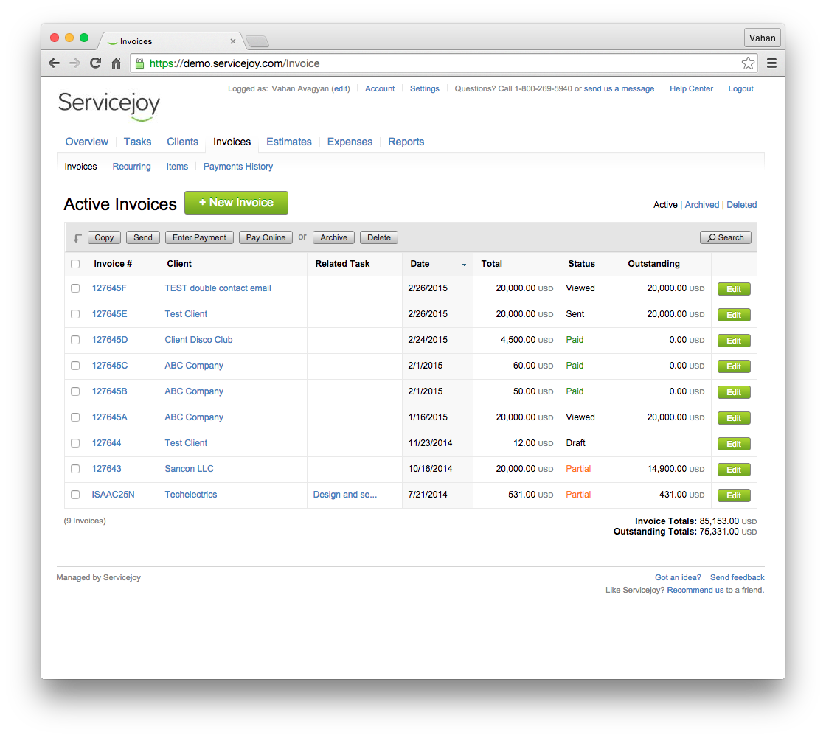Edit the Sancon LLC invoice
The height and width of the screenshot is (738, 826).
point(734,470)
